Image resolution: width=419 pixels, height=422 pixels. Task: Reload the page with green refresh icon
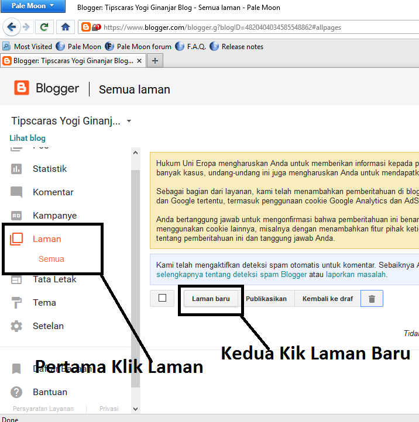coord(44,27)
